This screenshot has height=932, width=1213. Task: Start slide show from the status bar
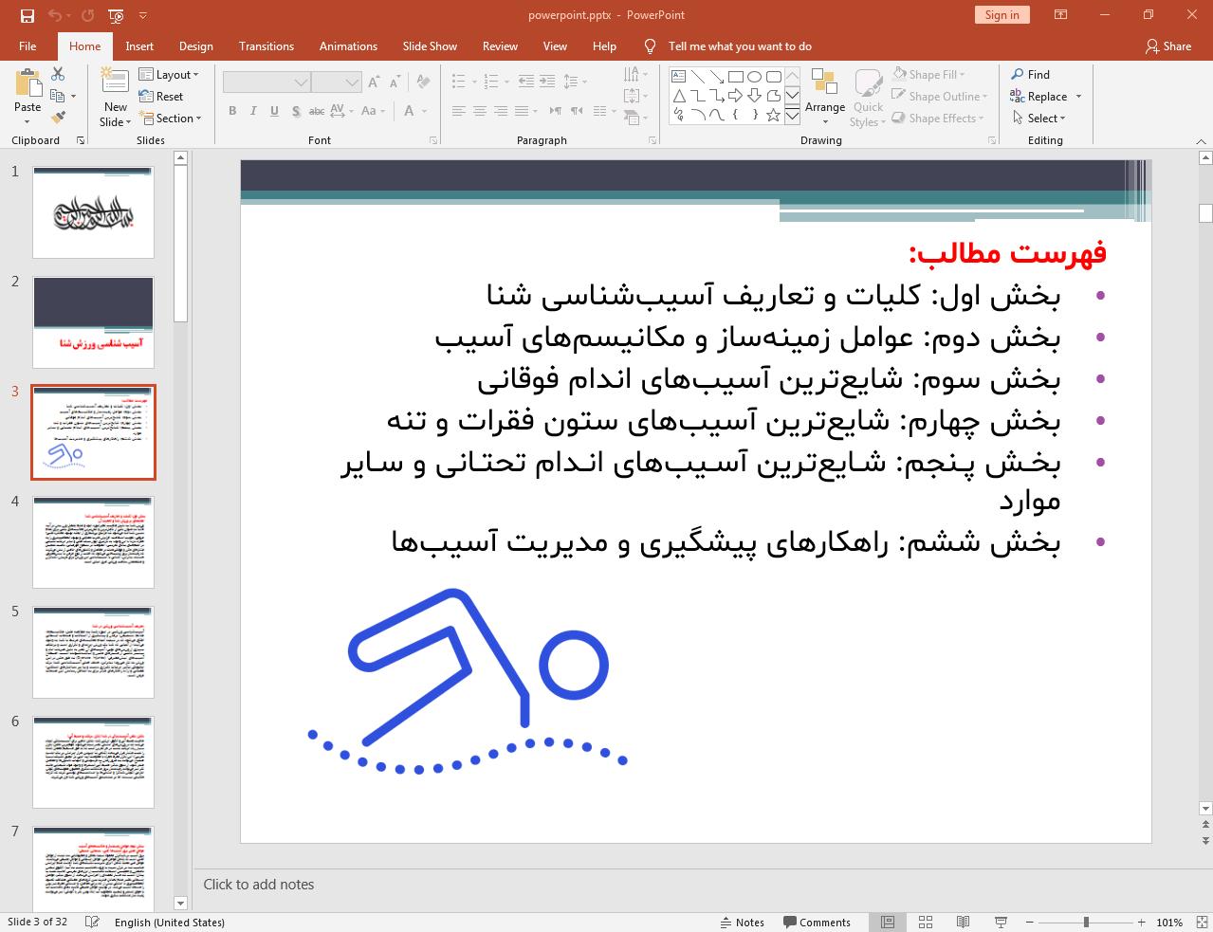click(x=1001, y=923)
